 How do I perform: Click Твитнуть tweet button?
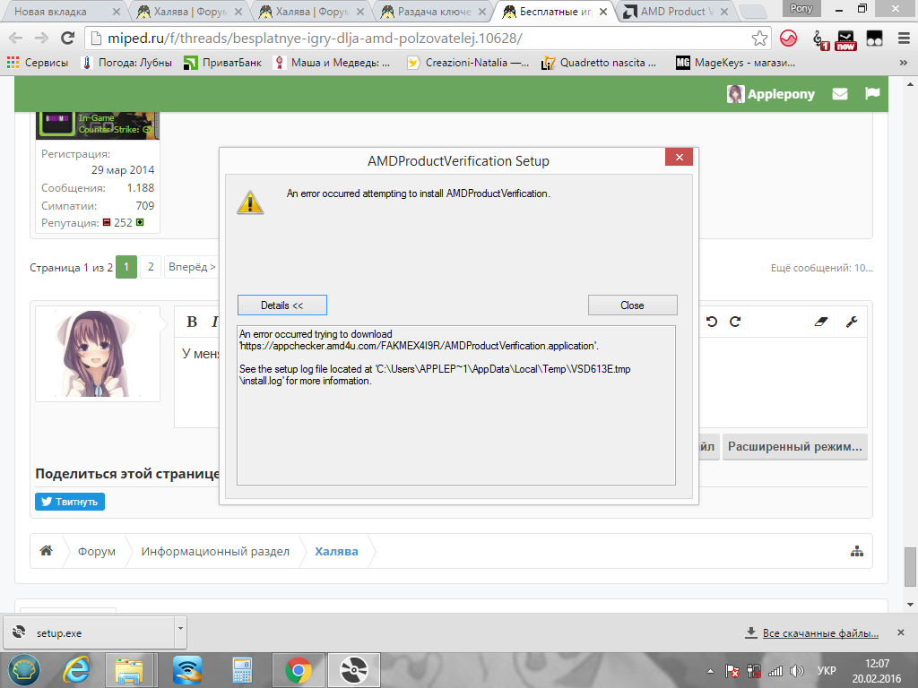[70, 502]
